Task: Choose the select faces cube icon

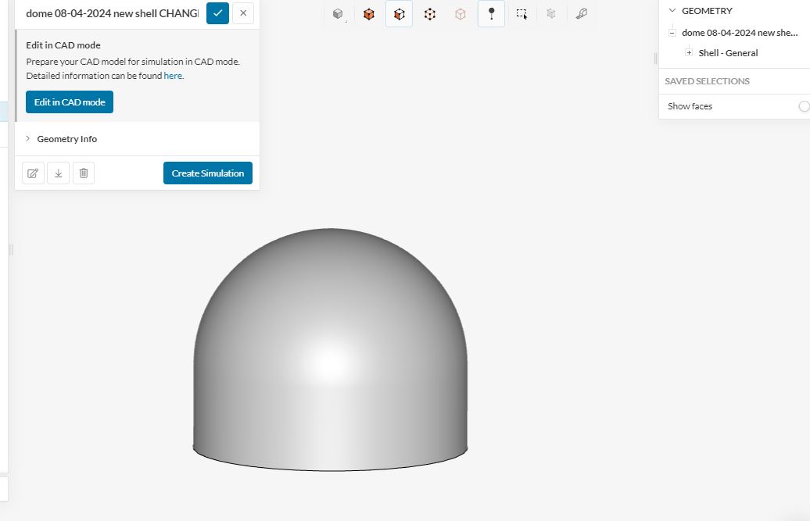Action: pos(399,14)
